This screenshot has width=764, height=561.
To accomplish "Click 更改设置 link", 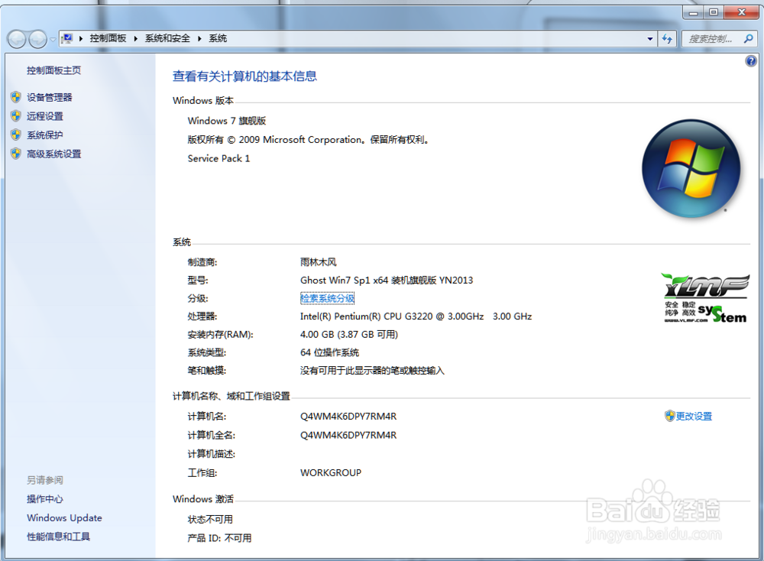I will tap(694, 417).
